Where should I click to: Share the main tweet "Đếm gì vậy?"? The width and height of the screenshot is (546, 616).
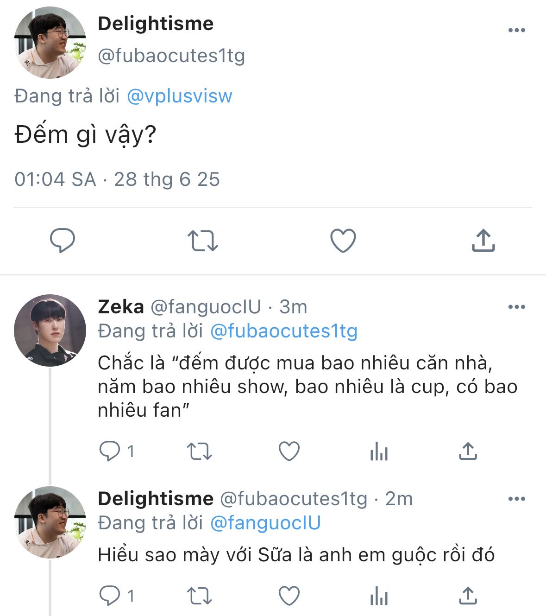click(483, 241)
